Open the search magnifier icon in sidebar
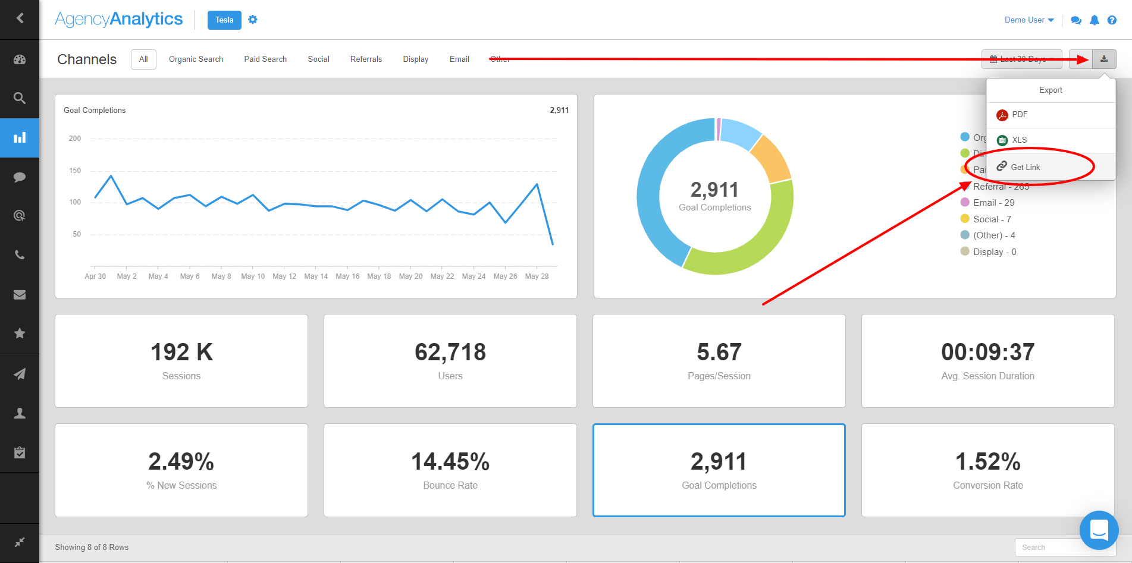This screenshot has width=1132, height=563. [x=20, y=98]
